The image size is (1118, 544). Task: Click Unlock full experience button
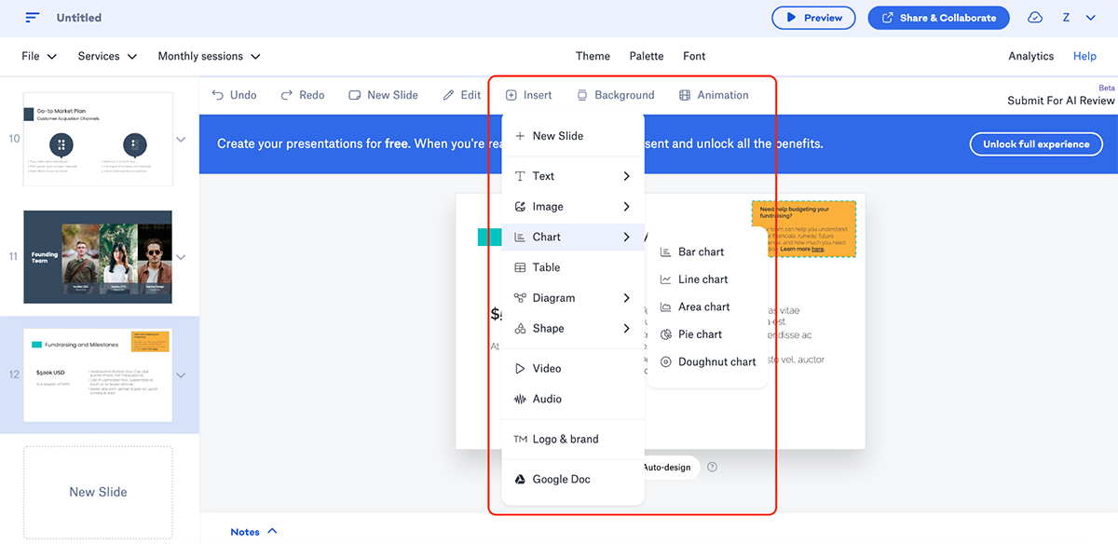point(1036,144)
